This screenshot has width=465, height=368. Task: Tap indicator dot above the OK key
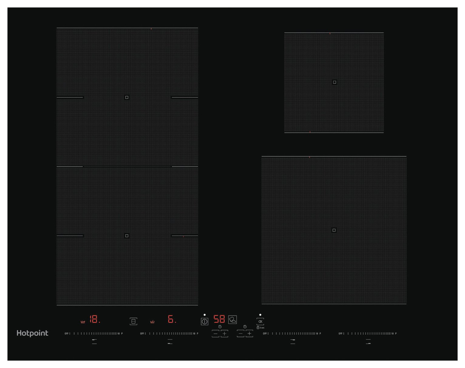click(x=260, y=315)
